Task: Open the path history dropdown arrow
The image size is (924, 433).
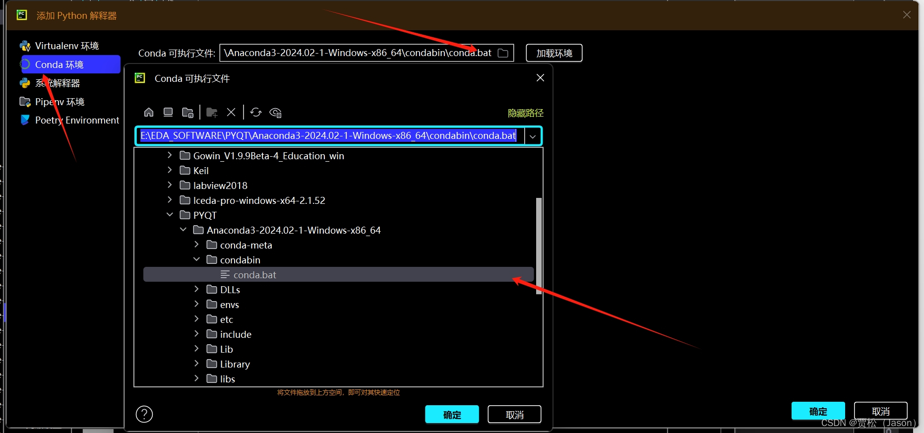Action: click(533, 136)
